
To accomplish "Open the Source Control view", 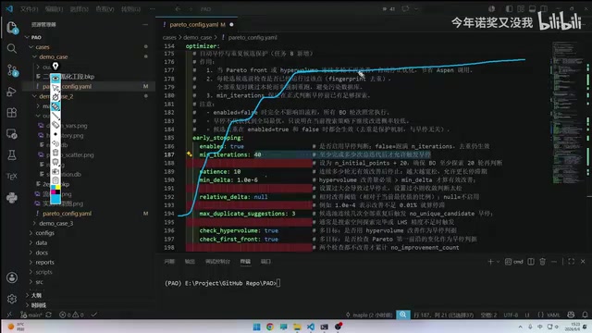I will click(x=12, y=70).
